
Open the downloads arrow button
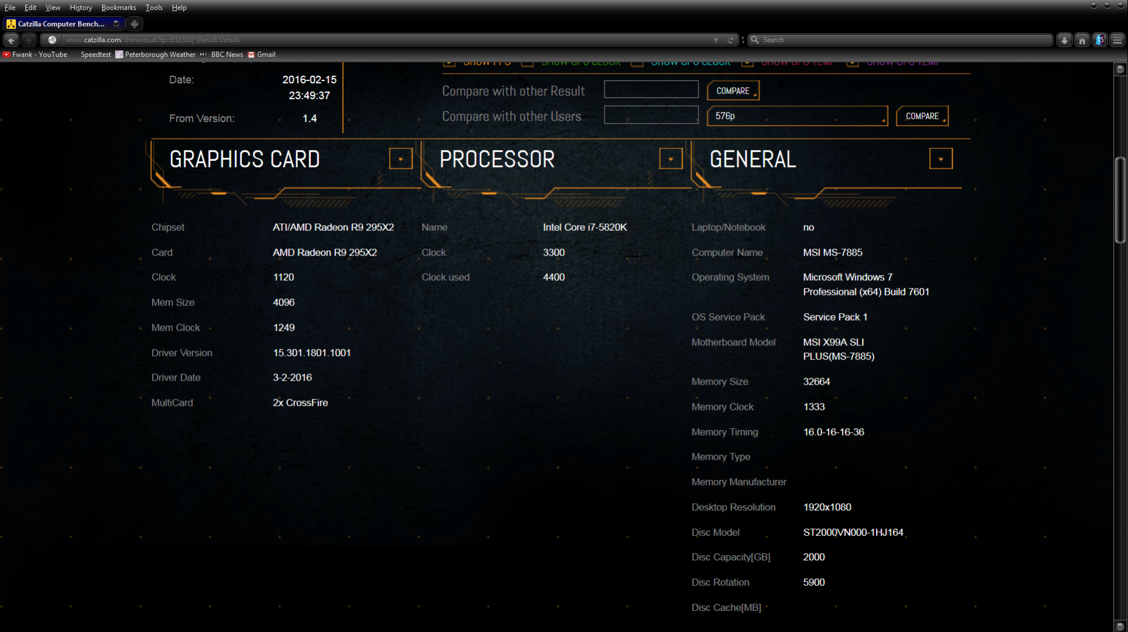tap(1064, 40)
